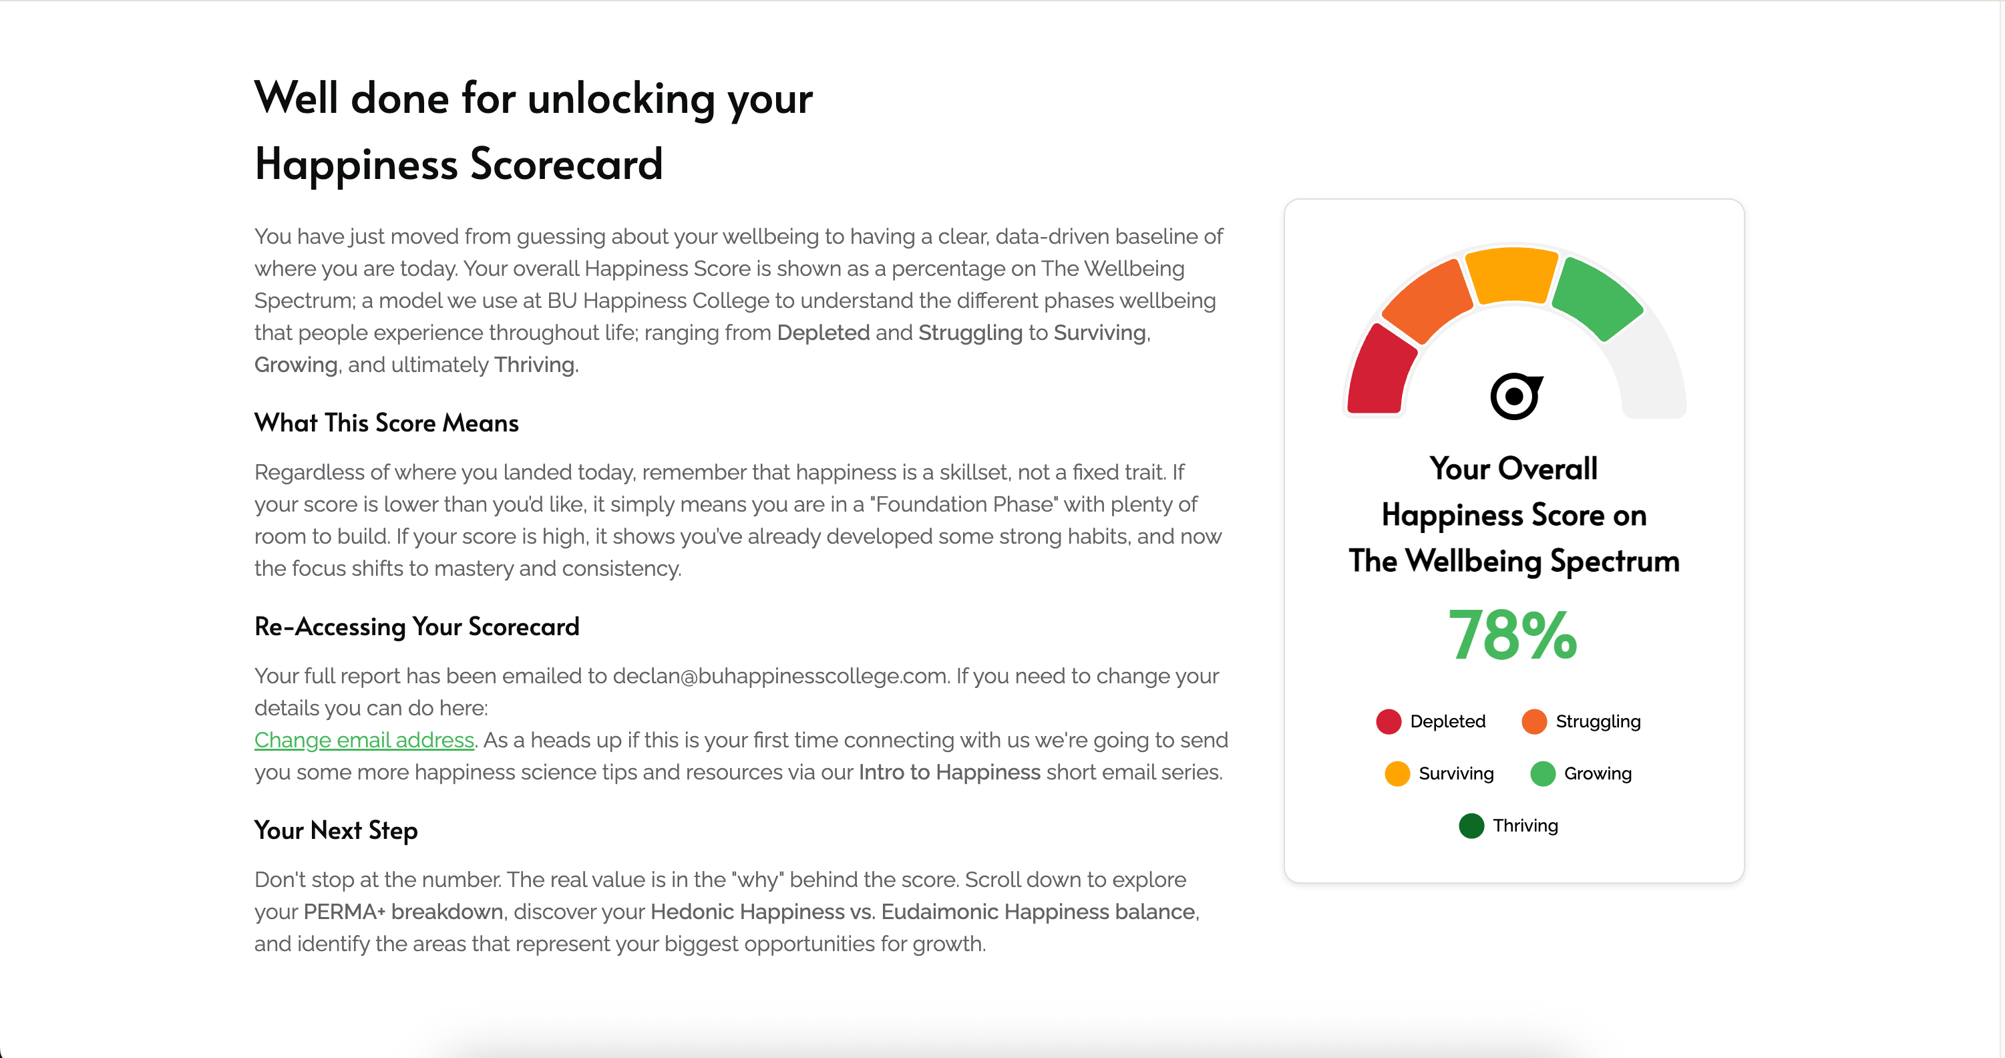Click the yellow Surviving gauge segment

coord(1511,275)
